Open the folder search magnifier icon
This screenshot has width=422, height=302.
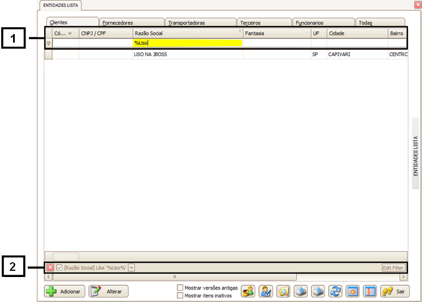[x=283, y=291]
